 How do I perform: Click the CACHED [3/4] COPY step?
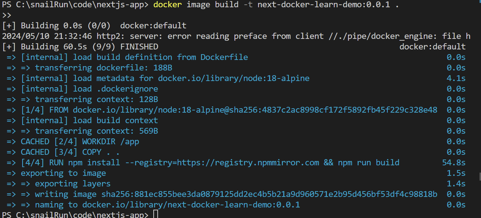(x=70, y=152)
